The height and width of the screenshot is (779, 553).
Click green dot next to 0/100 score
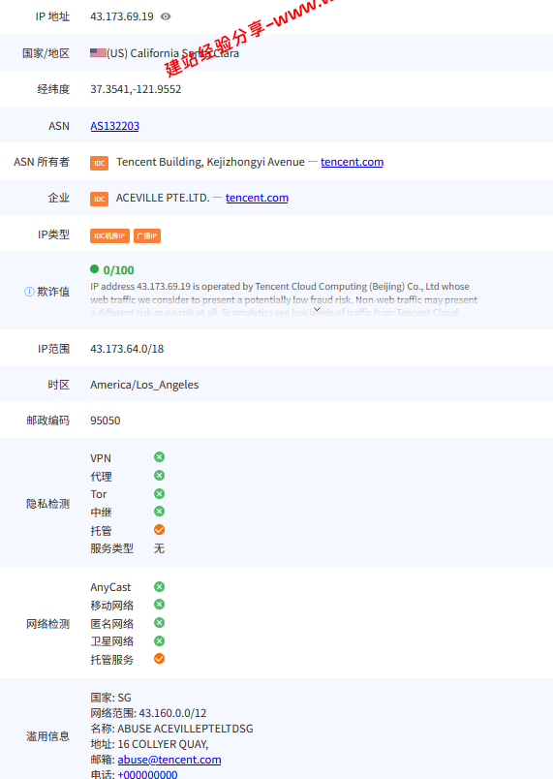coord(94,269)
